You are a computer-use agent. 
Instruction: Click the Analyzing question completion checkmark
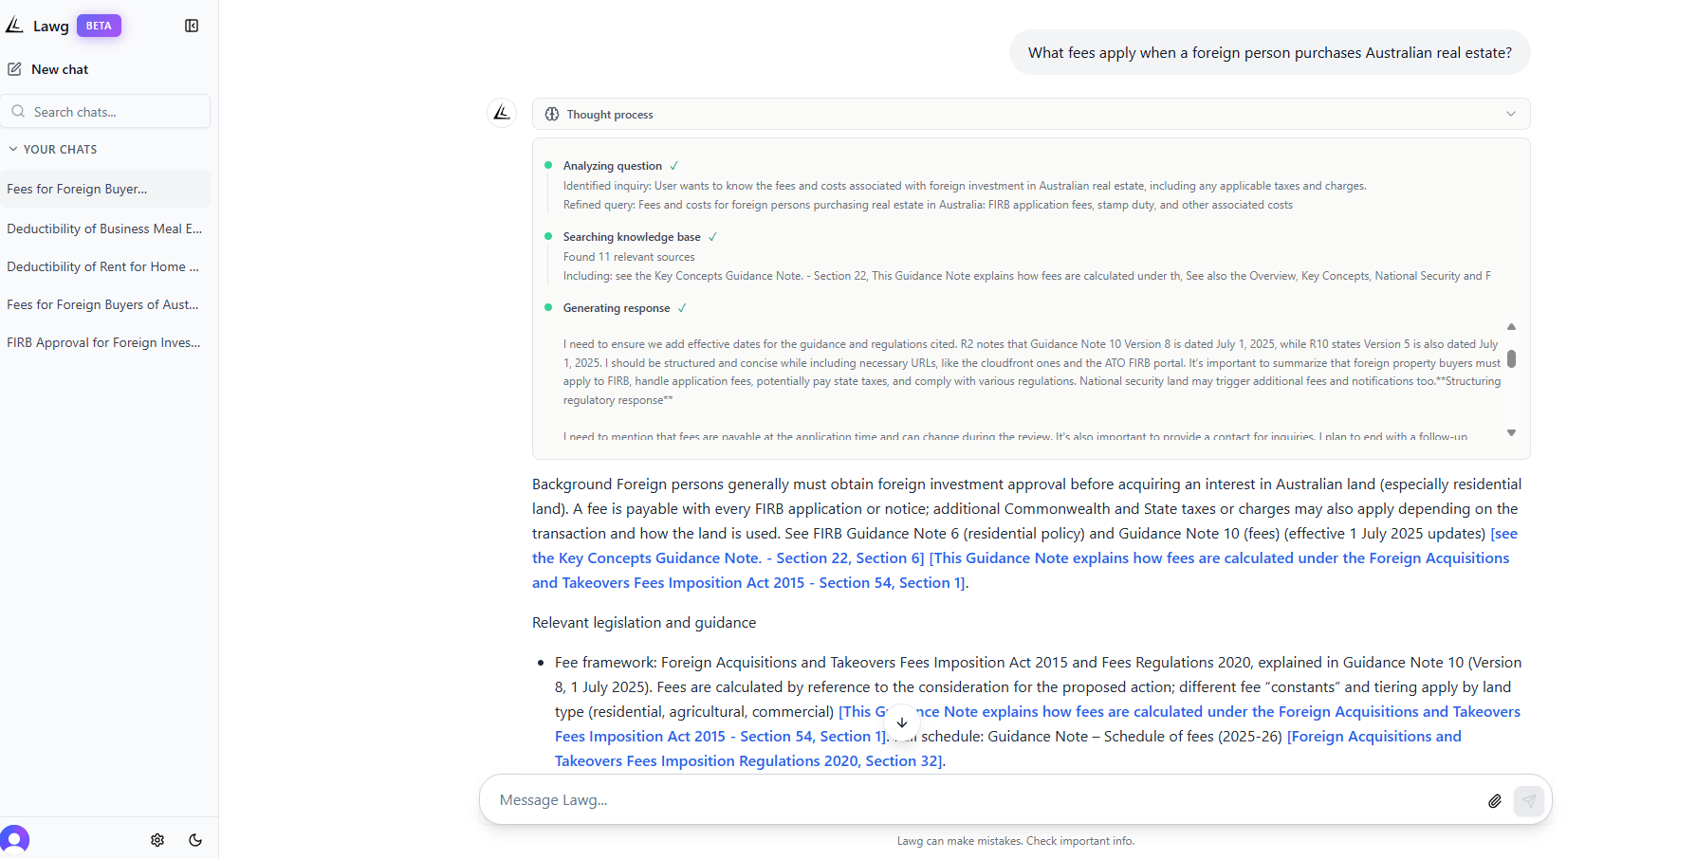point(673,164)
